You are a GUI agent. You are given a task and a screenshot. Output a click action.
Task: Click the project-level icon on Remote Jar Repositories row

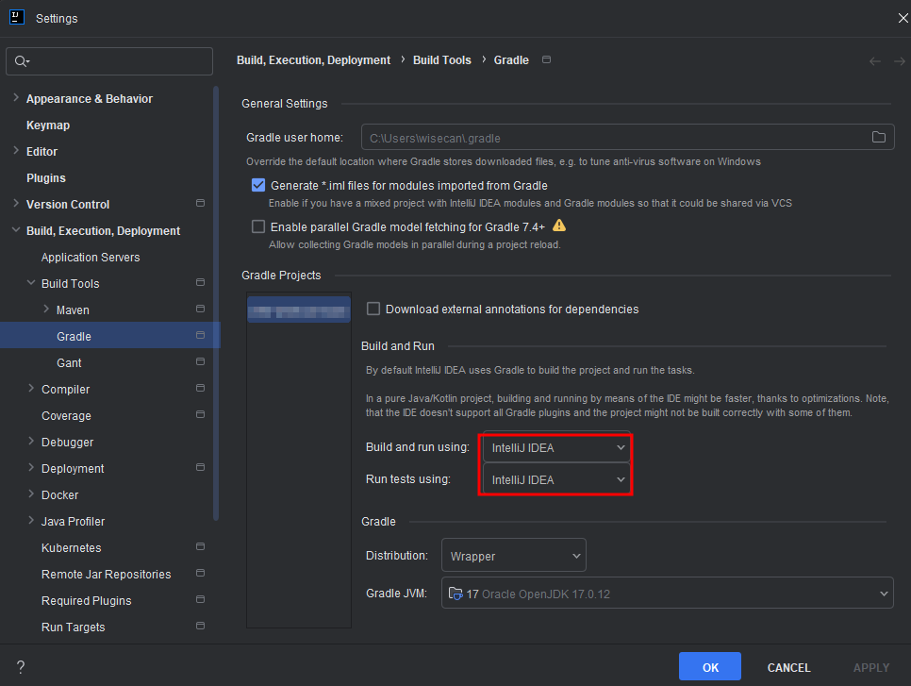(x=201, y=573)
